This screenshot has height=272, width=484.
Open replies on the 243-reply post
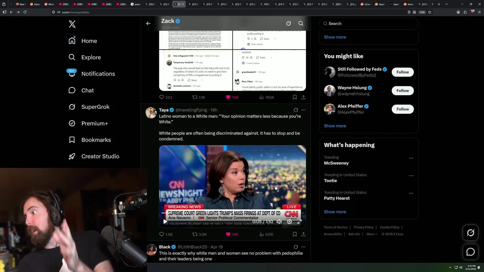coord(166,97)
